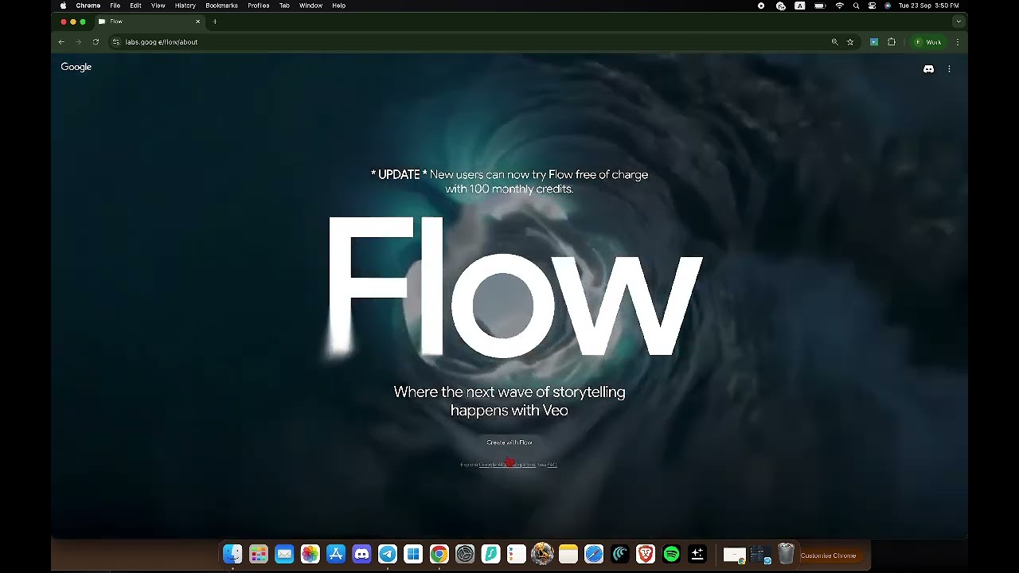This screenshot has height=573, width=1019.
Task: Open the Chrome three-dot menu
Action: (958, 42)
